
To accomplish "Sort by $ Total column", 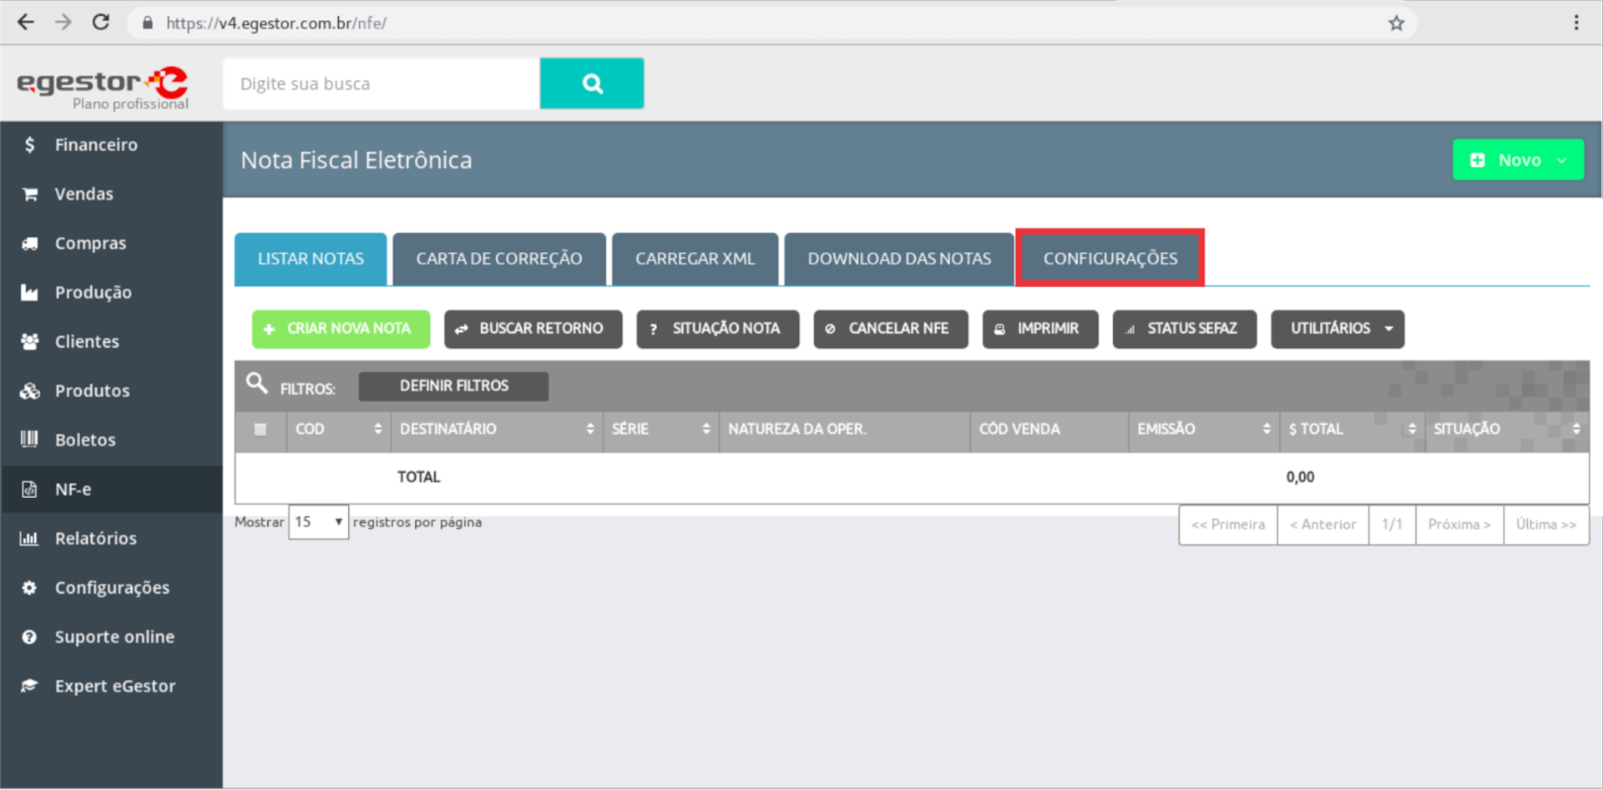I will [1352, 430].
